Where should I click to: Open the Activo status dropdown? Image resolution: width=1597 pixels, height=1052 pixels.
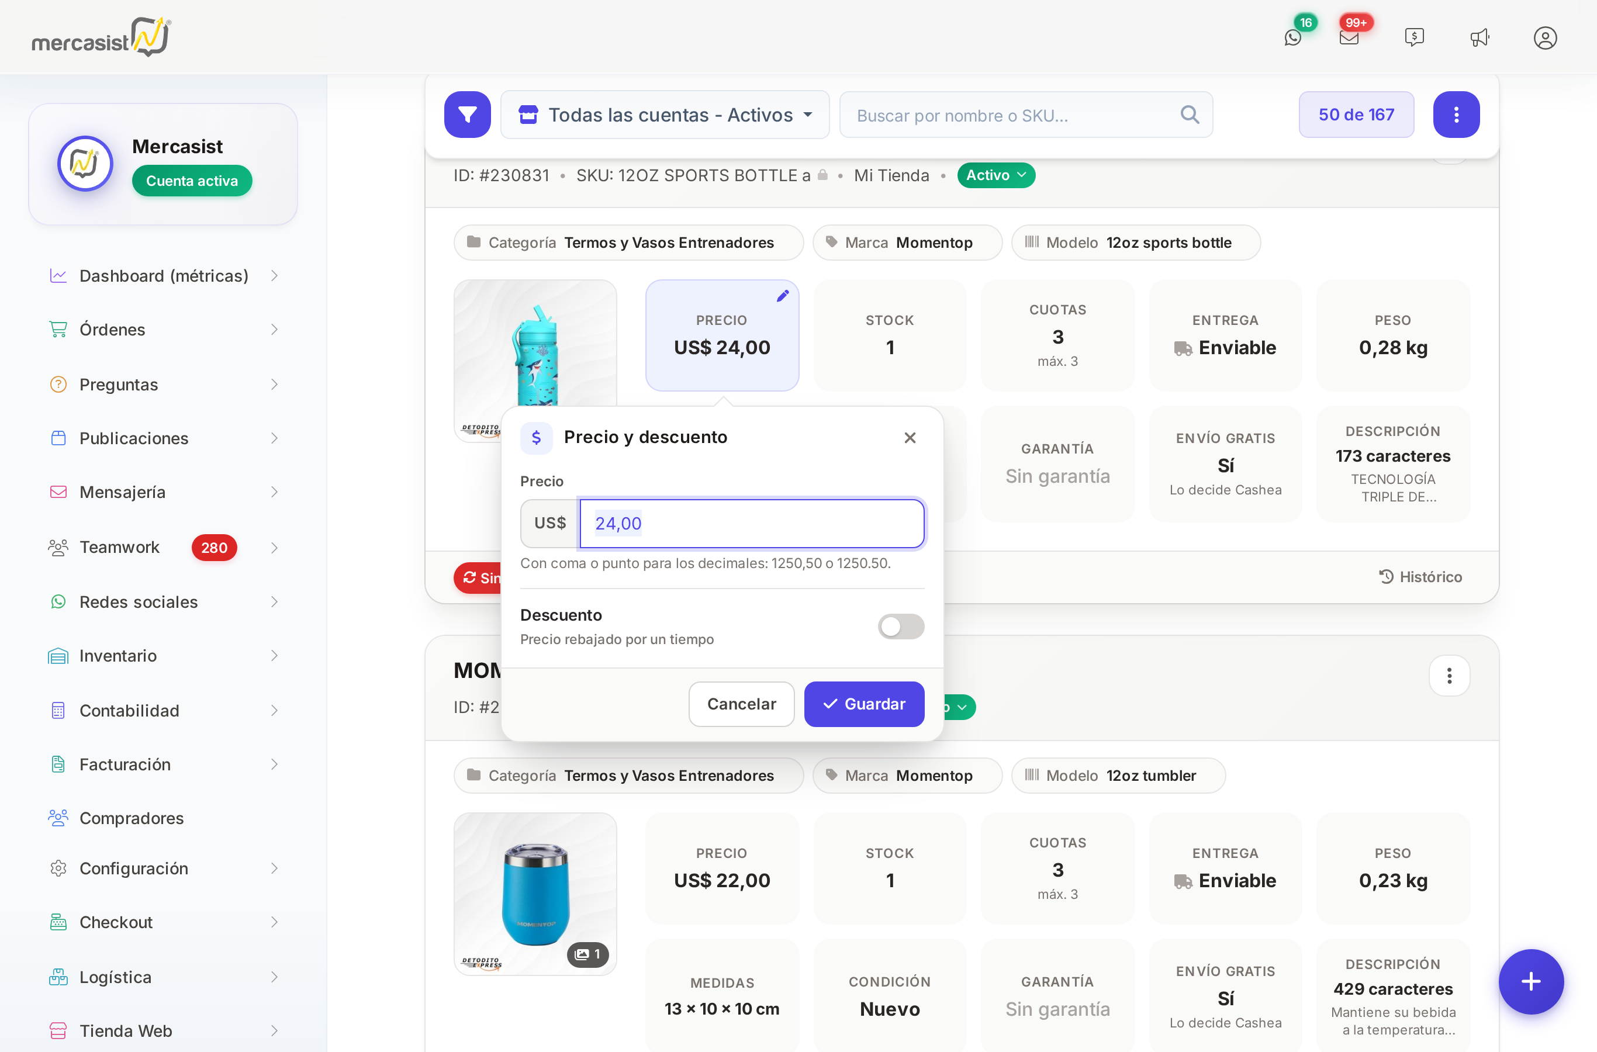coord(995,175)
